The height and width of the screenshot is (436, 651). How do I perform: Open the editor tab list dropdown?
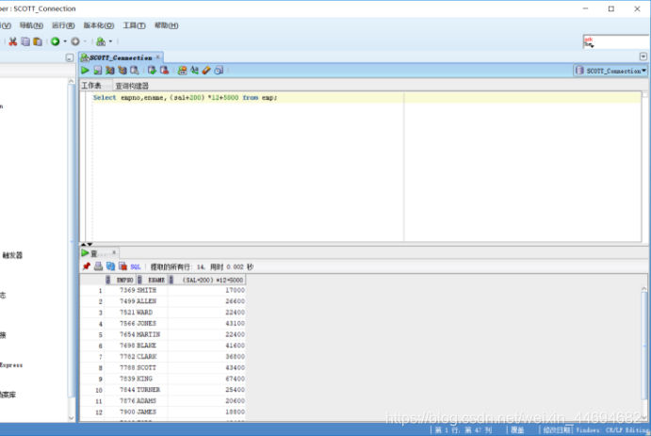click(643, 57)
